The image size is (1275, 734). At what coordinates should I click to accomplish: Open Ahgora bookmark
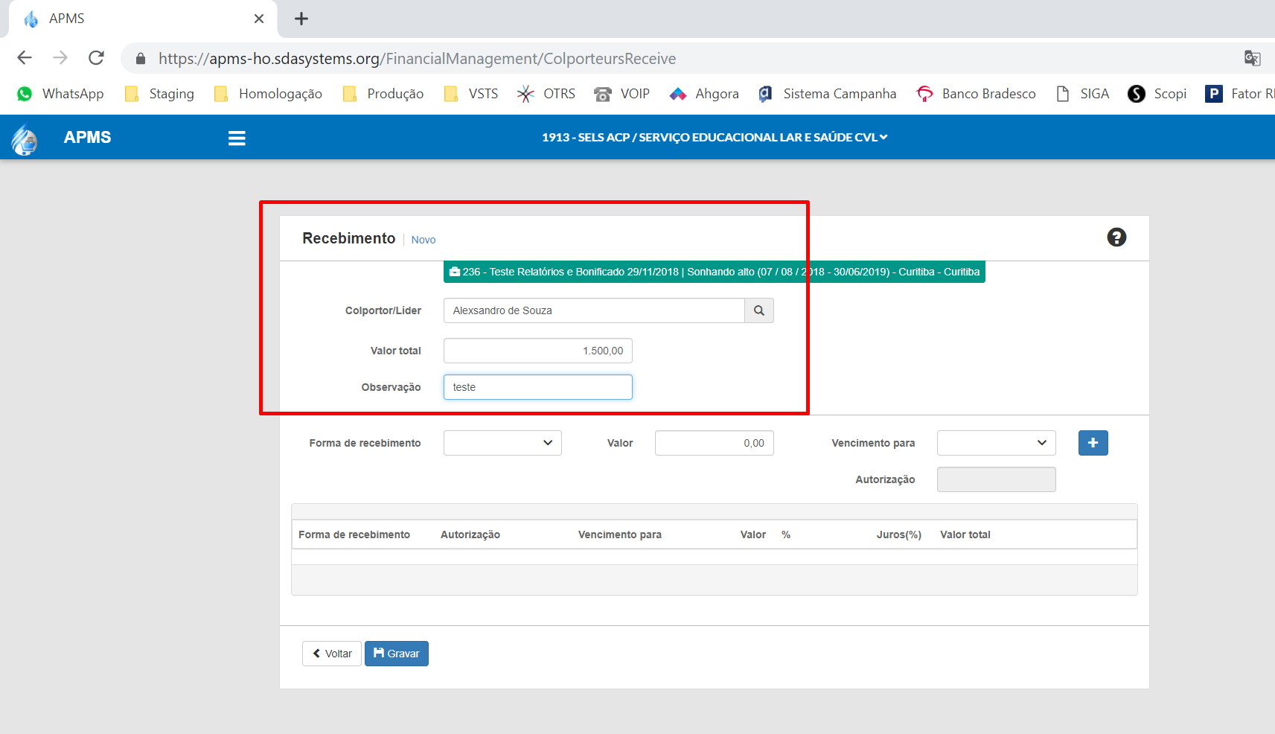704,94
